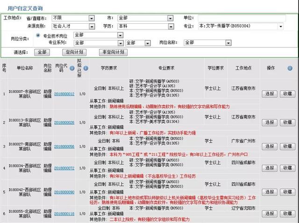
Task: Click the info icon beside 拟招已报 header
Action: 86,68
